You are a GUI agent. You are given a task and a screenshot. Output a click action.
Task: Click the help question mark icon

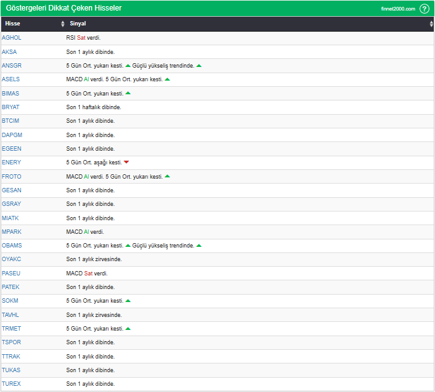[x=424, y=9]
